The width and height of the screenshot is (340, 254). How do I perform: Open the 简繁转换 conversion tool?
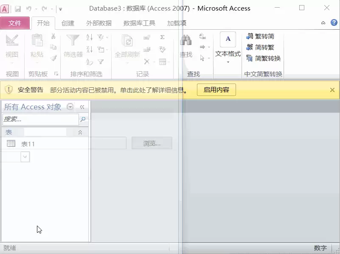[264, 58]
